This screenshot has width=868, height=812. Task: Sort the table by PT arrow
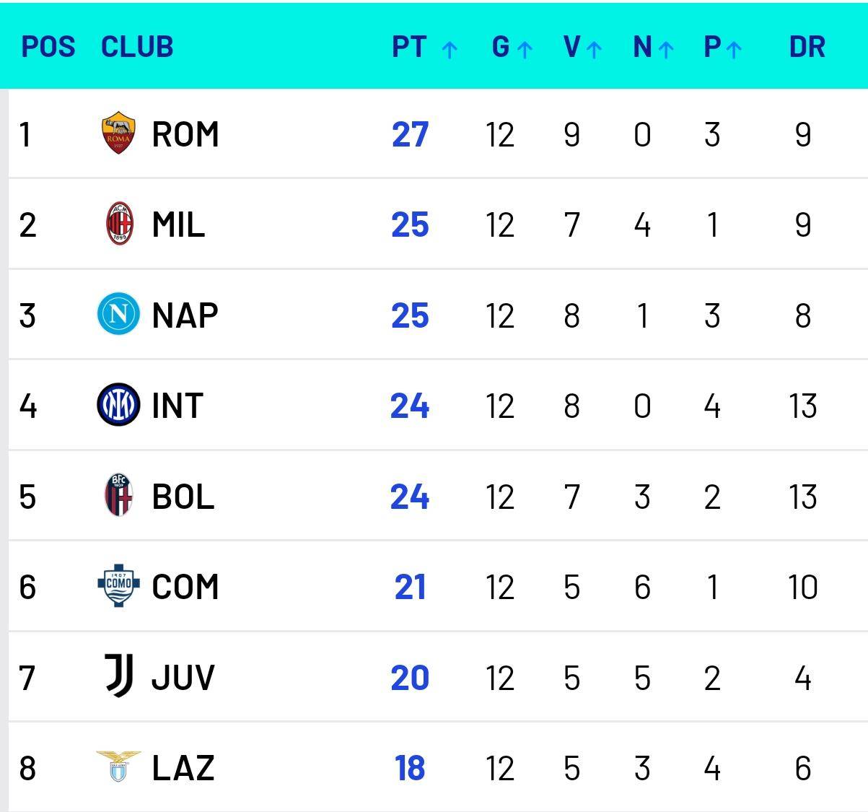pyautogui.click(x=449, y=49)
